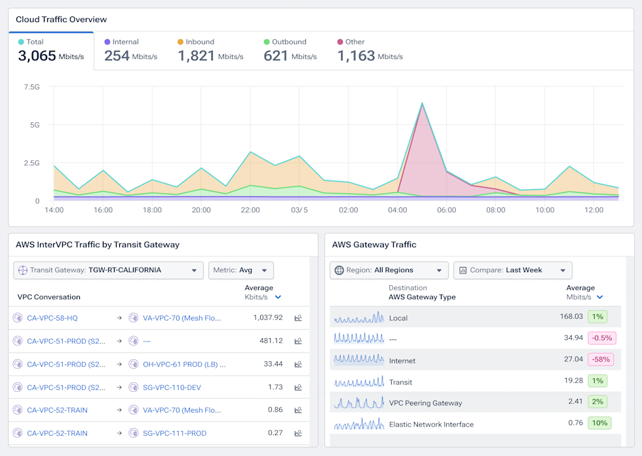Expand the Transit Gateway TGW-RT-CALIFORNIA dropdown
The width and height of the screenshot is (642, 456).
click(109, 270)
